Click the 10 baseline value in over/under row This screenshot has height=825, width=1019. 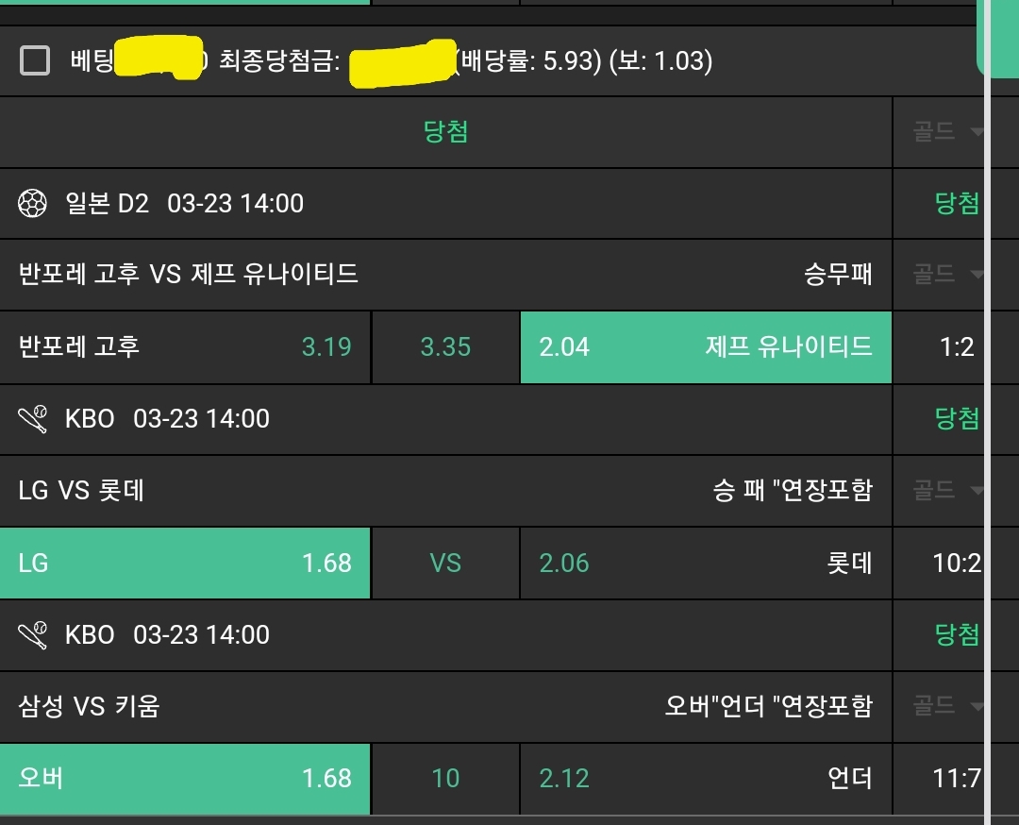tap(445, 778)
